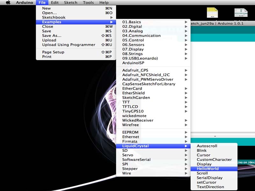Open the Apple menu icon
The width and height of the screenshot is (255, 191).
tap(8, 3)
